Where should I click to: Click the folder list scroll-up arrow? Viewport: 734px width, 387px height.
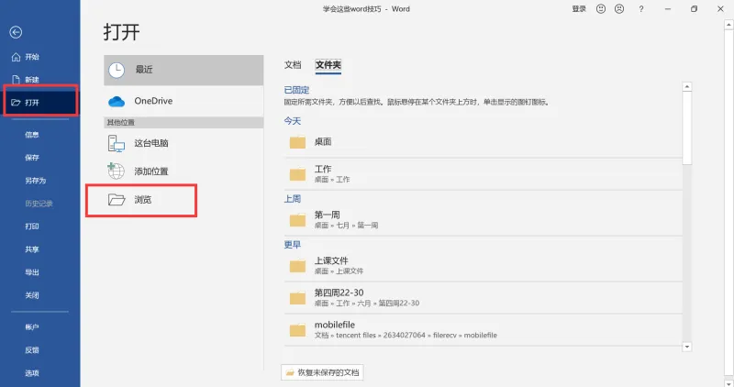coord(686,86)
